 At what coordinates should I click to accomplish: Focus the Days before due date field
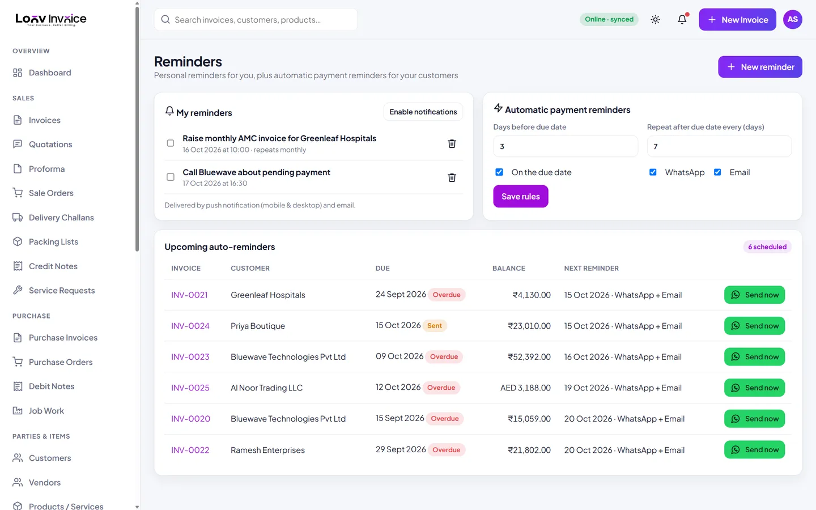(x=566, y=146)
